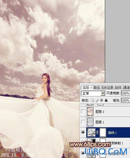Show the 图层 1 layer visibility box
The height and width of the screenshot is (158, 130).
pos(83,122)
